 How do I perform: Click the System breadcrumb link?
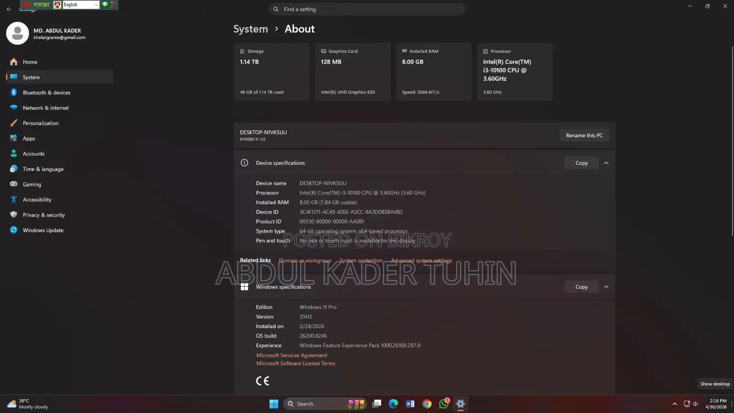250,29
